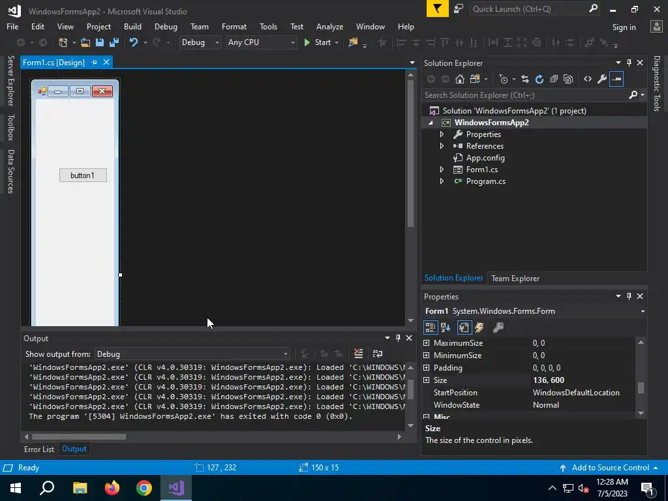Expand the Size property
The height and width of the screenshot is (501, 668).
(427, 380)
